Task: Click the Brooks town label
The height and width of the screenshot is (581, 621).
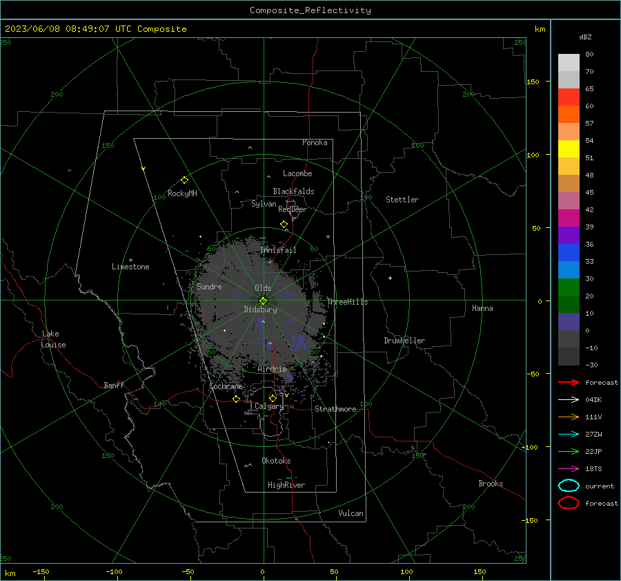Action: click(491, 484)
